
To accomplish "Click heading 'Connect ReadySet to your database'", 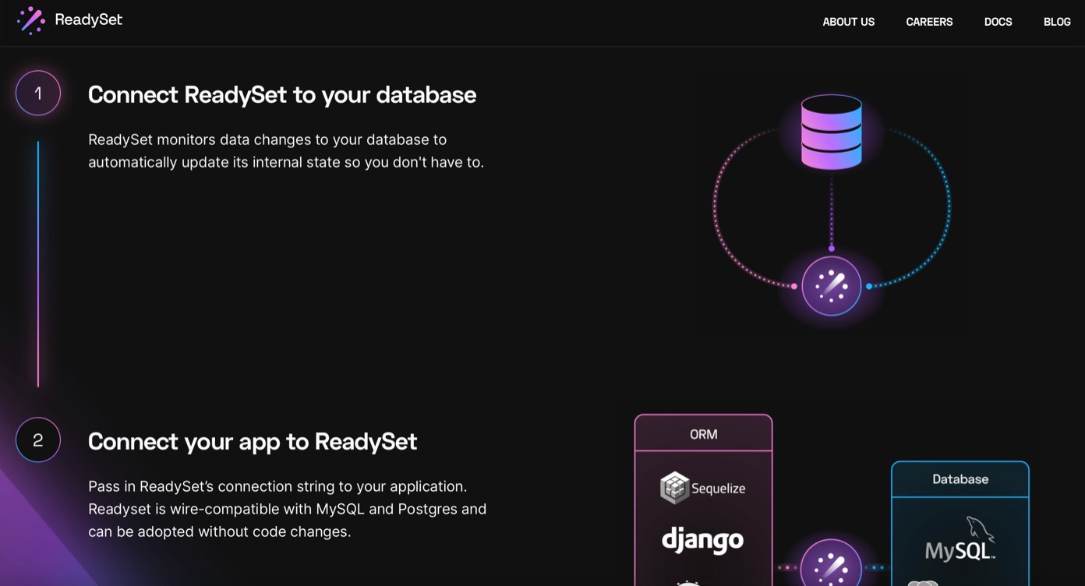I will click(x=282, y=95).
